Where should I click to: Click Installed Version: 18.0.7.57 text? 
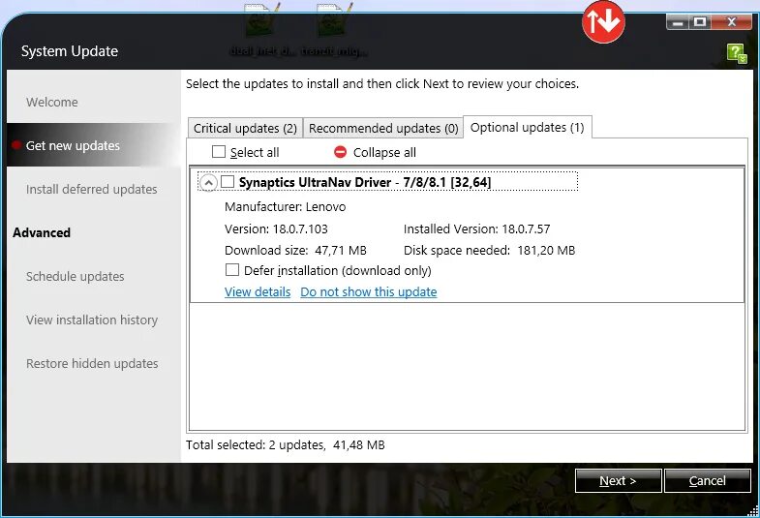tap(477, 229)
